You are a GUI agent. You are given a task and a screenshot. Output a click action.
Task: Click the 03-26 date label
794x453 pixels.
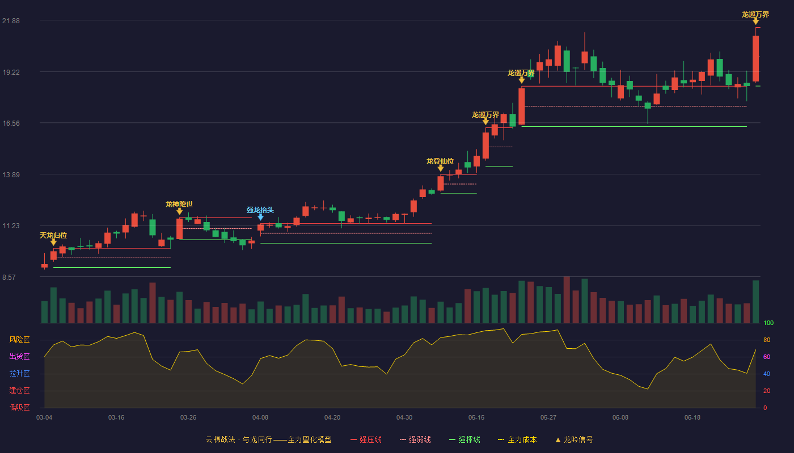pyautogui.click(x=188, y=417)
